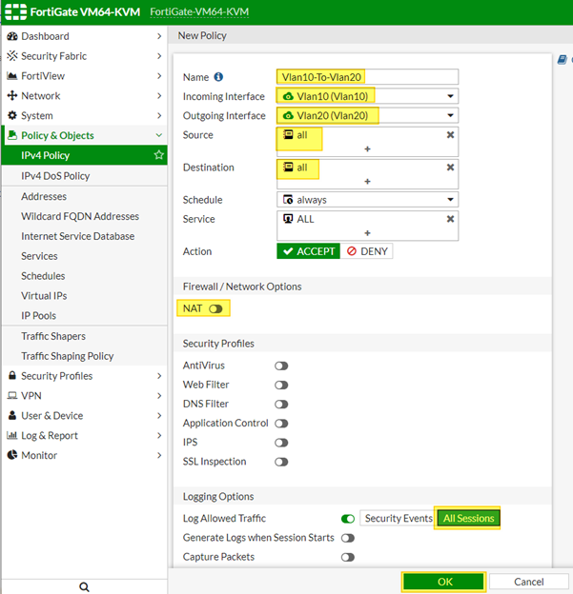Expand the Network chevron
573x594 pixels.
(x=159, y=96)
